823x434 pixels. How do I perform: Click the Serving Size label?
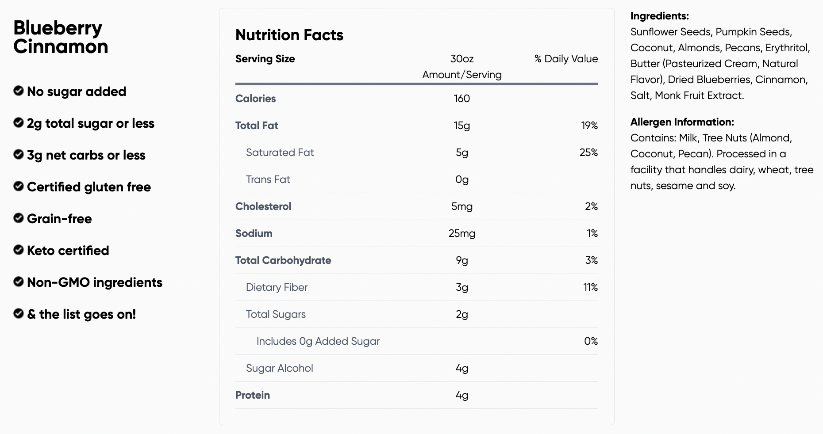click(x=265, y=59)
